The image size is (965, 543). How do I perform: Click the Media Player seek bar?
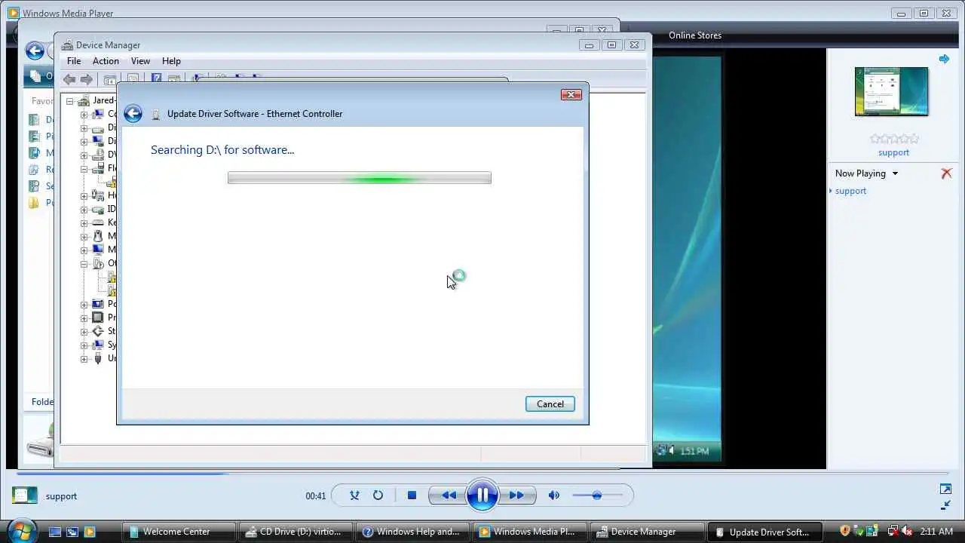point(482,474)
